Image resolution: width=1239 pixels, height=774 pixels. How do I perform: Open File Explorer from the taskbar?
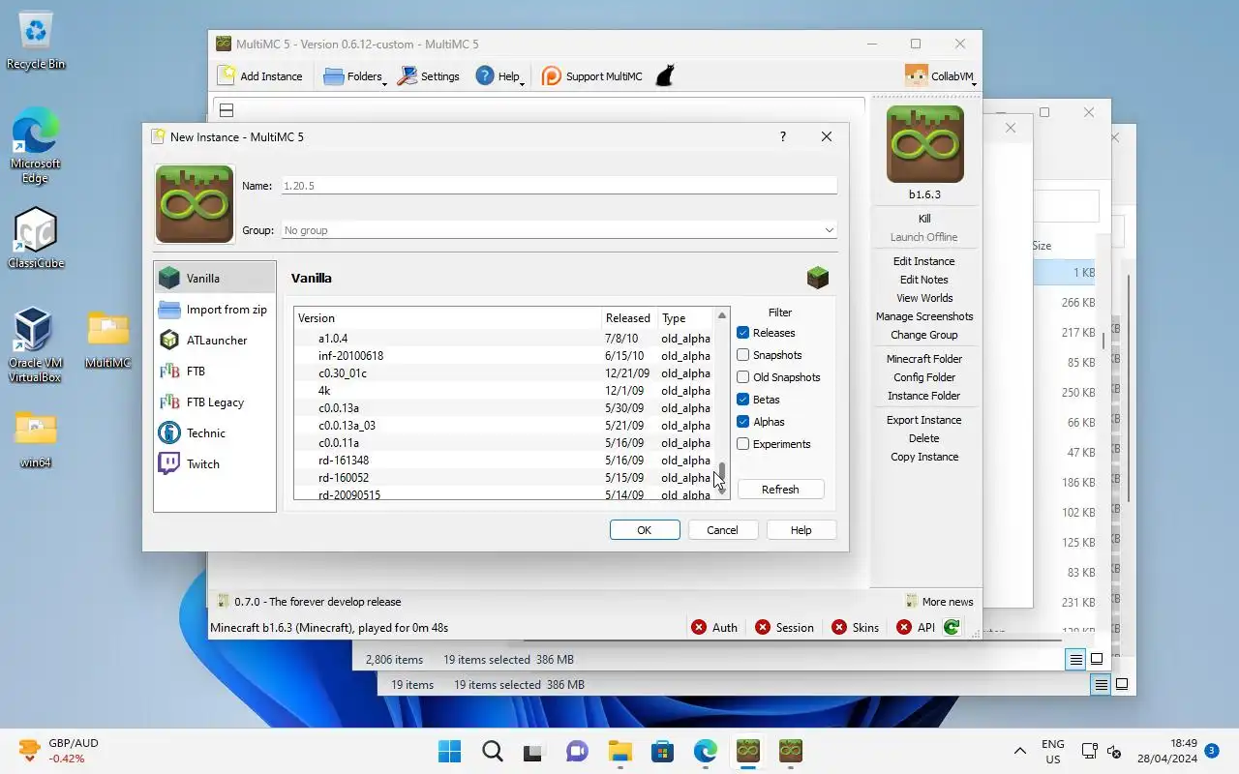point(619,751)
